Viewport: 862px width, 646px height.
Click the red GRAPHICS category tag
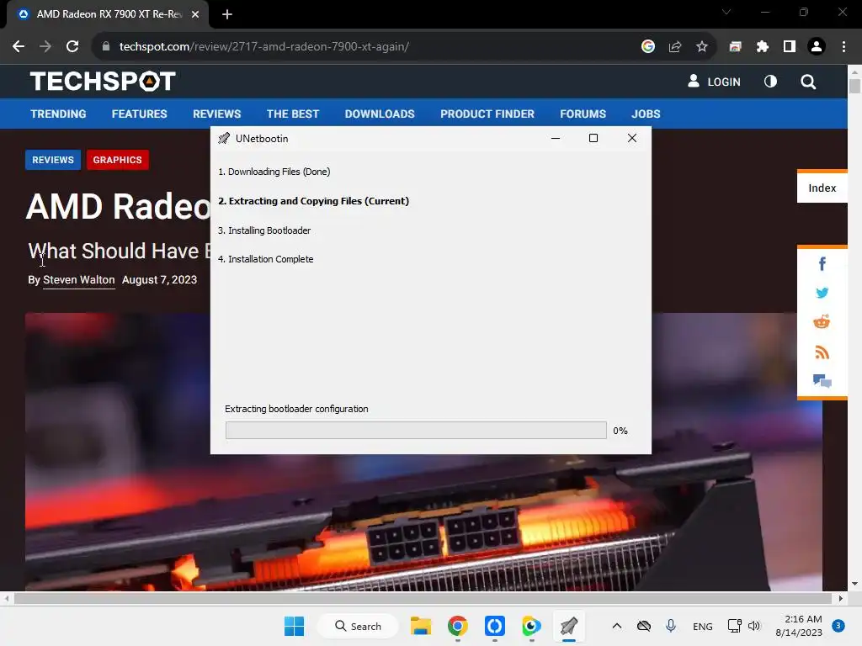[117, 160]
